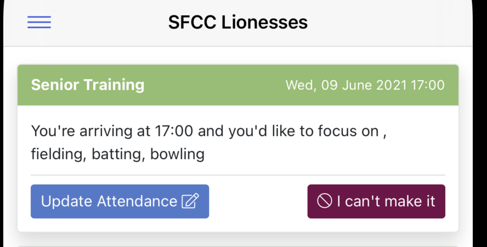
Task: Click the You're arriving at 17:00 message
Action: (x=209, y=131)
